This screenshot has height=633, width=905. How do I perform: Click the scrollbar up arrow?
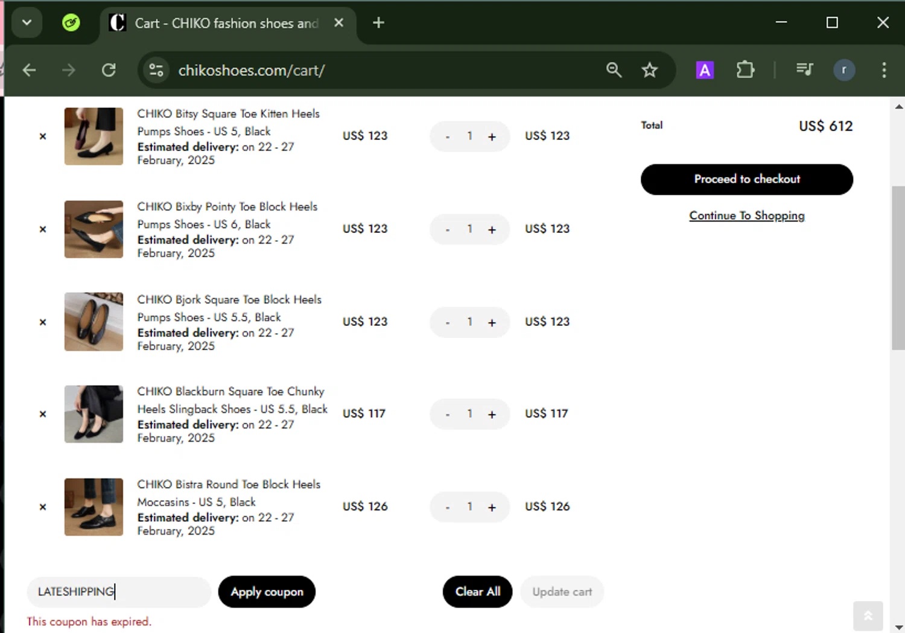point(898,107)
